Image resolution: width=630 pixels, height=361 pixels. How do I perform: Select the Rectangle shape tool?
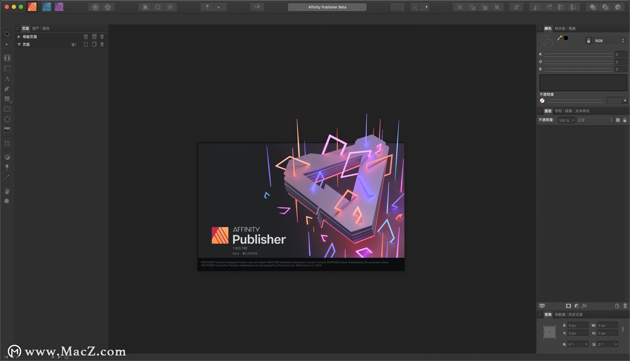(x=7, y=99)
